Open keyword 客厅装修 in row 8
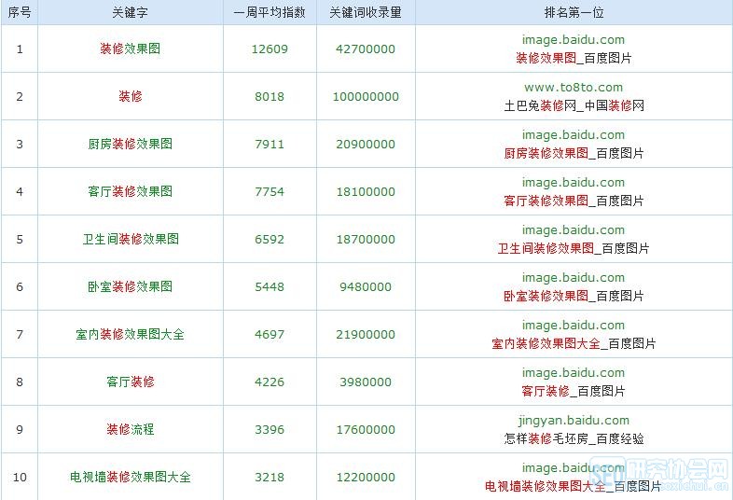The image size is (733, 500). pos(131,382)
